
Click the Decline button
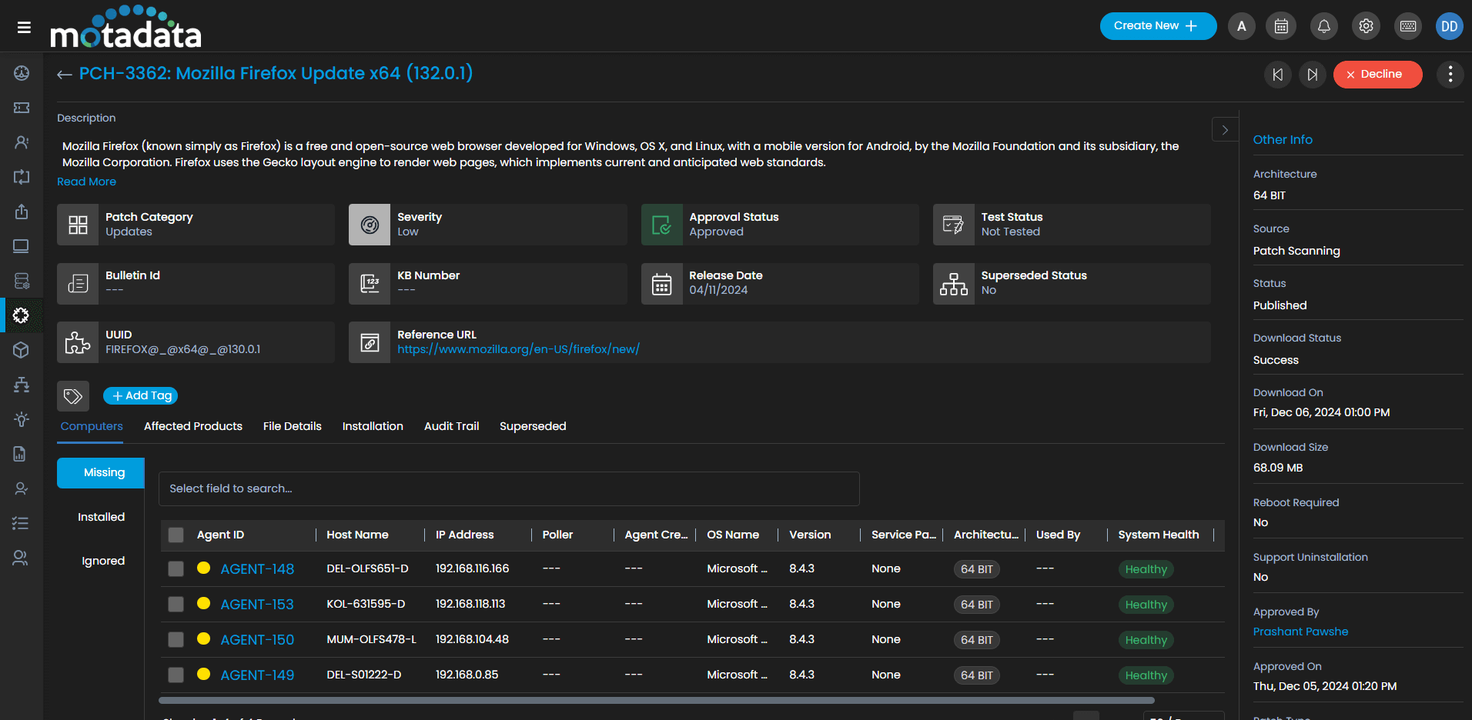pyautogui.click(x=1377, y=75)
